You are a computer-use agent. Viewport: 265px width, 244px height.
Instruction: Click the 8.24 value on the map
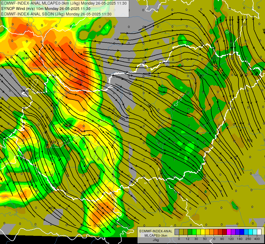tap(53, 142)
